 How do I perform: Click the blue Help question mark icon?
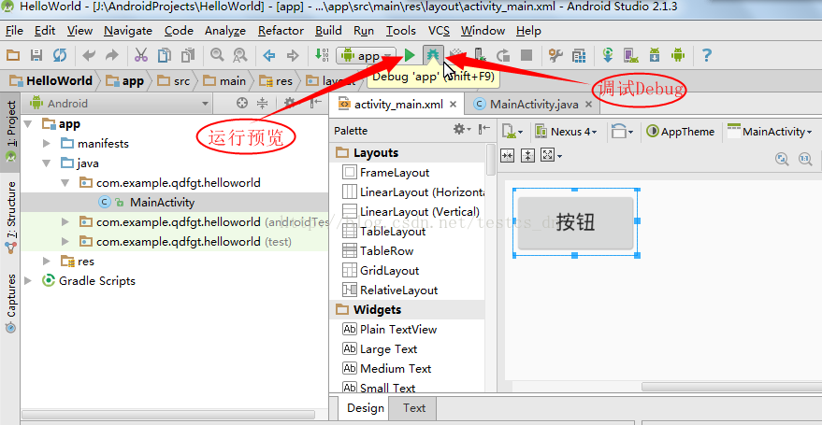click(x=707, y=55)
